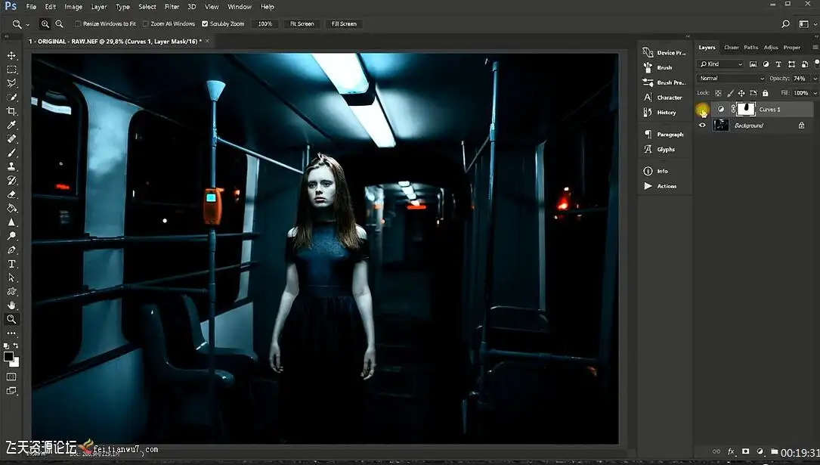Viewport: 820px width, 465px height.
Task: Open the History panel
Action: 665,113
